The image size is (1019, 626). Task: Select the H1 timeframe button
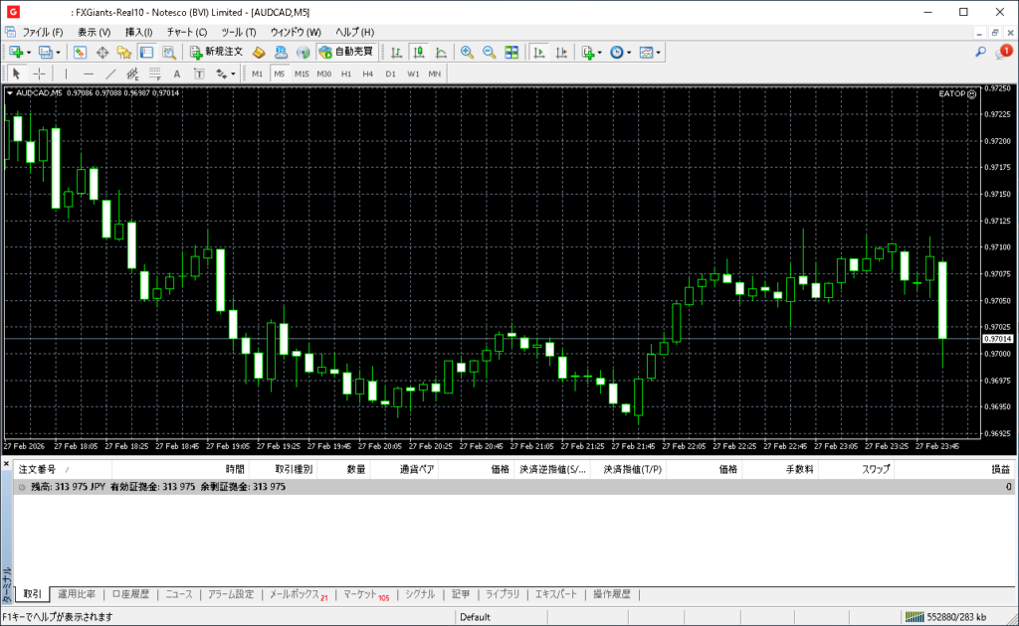click(346, 74)
